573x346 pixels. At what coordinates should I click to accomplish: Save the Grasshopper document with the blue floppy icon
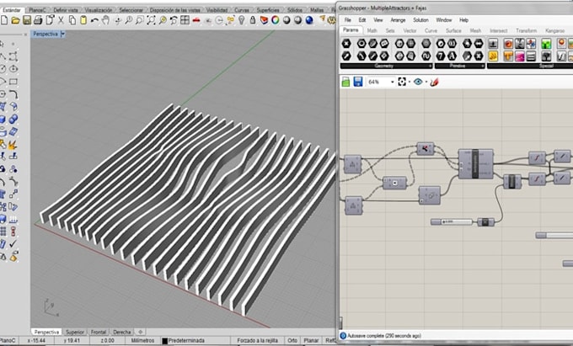[x=358, y=82]
